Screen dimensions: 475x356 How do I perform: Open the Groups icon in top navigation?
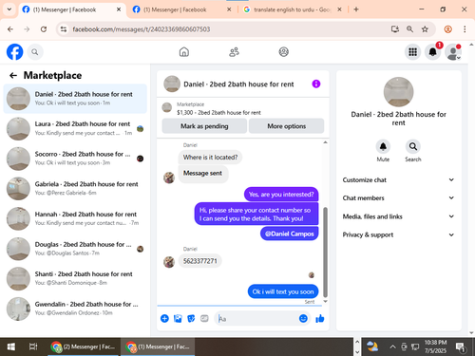(284, 52)
